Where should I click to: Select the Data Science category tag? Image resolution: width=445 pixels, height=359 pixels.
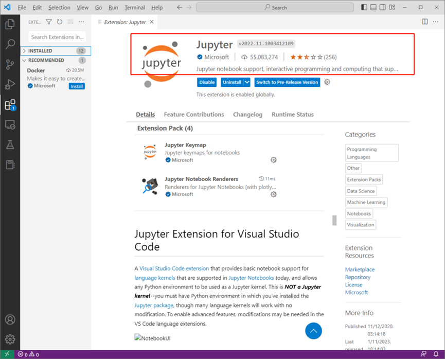361,191
